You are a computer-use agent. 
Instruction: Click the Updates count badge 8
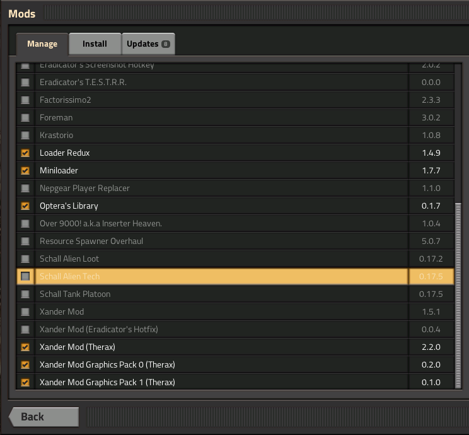166,44
